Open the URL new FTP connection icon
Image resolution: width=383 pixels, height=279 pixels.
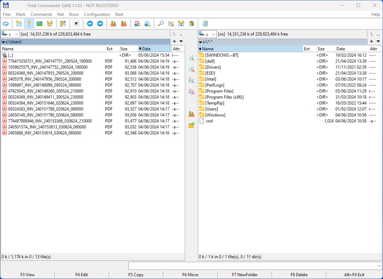(147, 23)
